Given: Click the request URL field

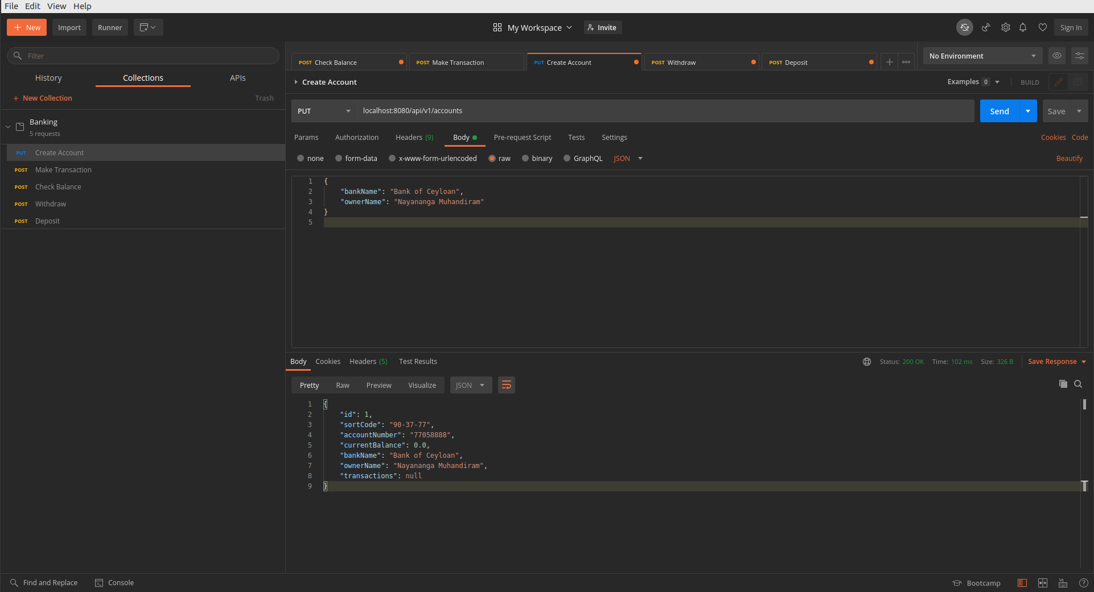Looking at the screenshot, I should coord(665,111).
